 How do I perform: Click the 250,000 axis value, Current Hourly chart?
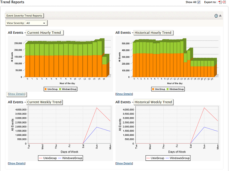coord(18,43)
